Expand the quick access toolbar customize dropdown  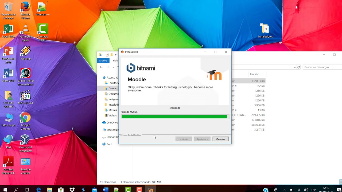(116, 55)
